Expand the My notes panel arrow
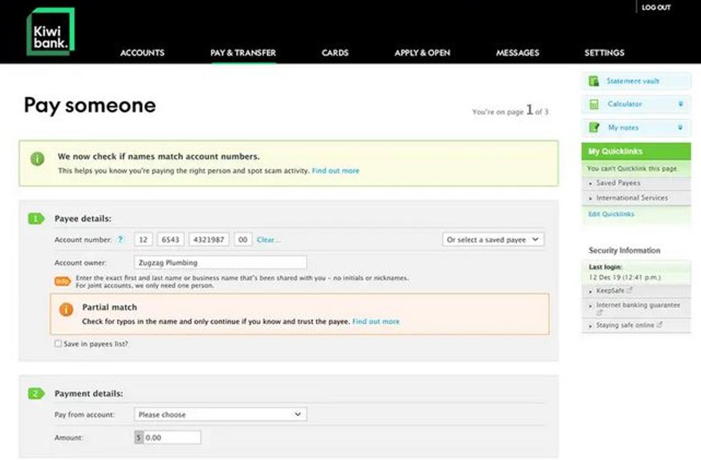Screen dimensions: 701x460 pyautogui.click(x=681, y=128)
